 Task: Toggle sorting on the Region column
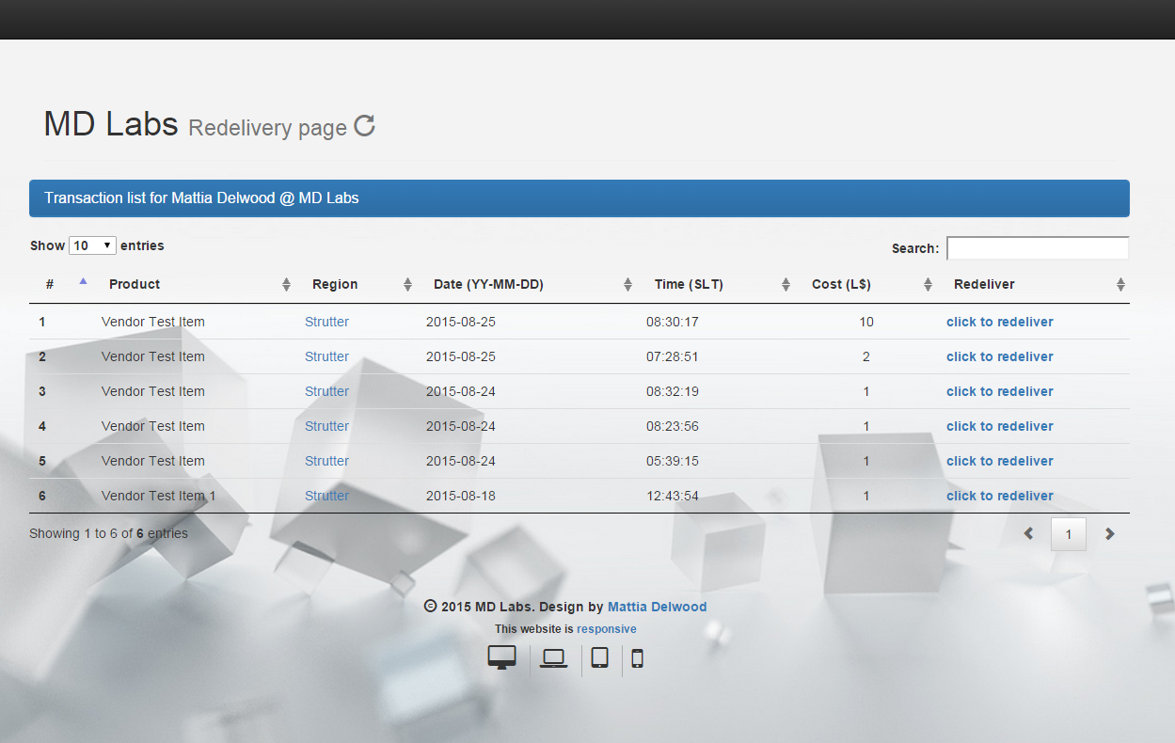(407, 283)
